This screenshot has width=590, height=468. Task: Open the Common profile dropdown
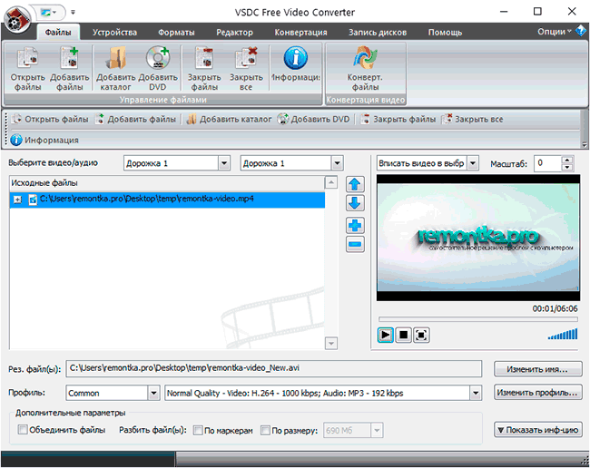(x=153, y=394)
